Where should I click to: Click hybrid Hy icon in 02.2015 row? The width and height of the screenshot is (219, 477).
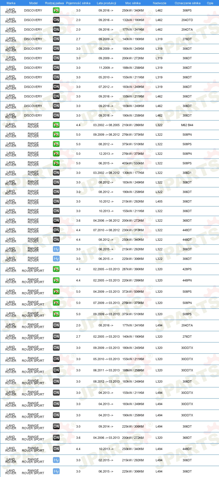(x=56, y=460)
